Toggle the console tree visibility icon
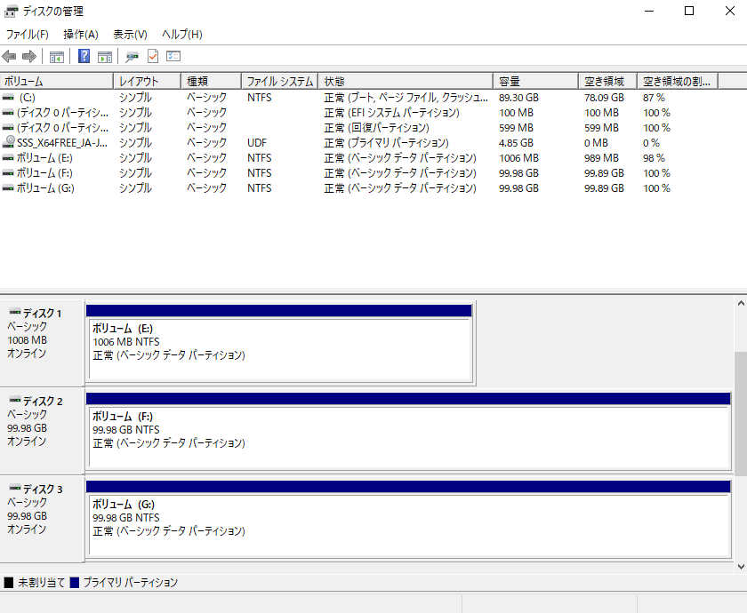This screenshot has width=747, height=613. click(x=55, y=56)
